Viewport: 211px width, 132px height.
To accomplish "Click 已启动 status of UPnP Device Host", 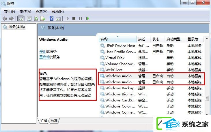I will point(158,46).
